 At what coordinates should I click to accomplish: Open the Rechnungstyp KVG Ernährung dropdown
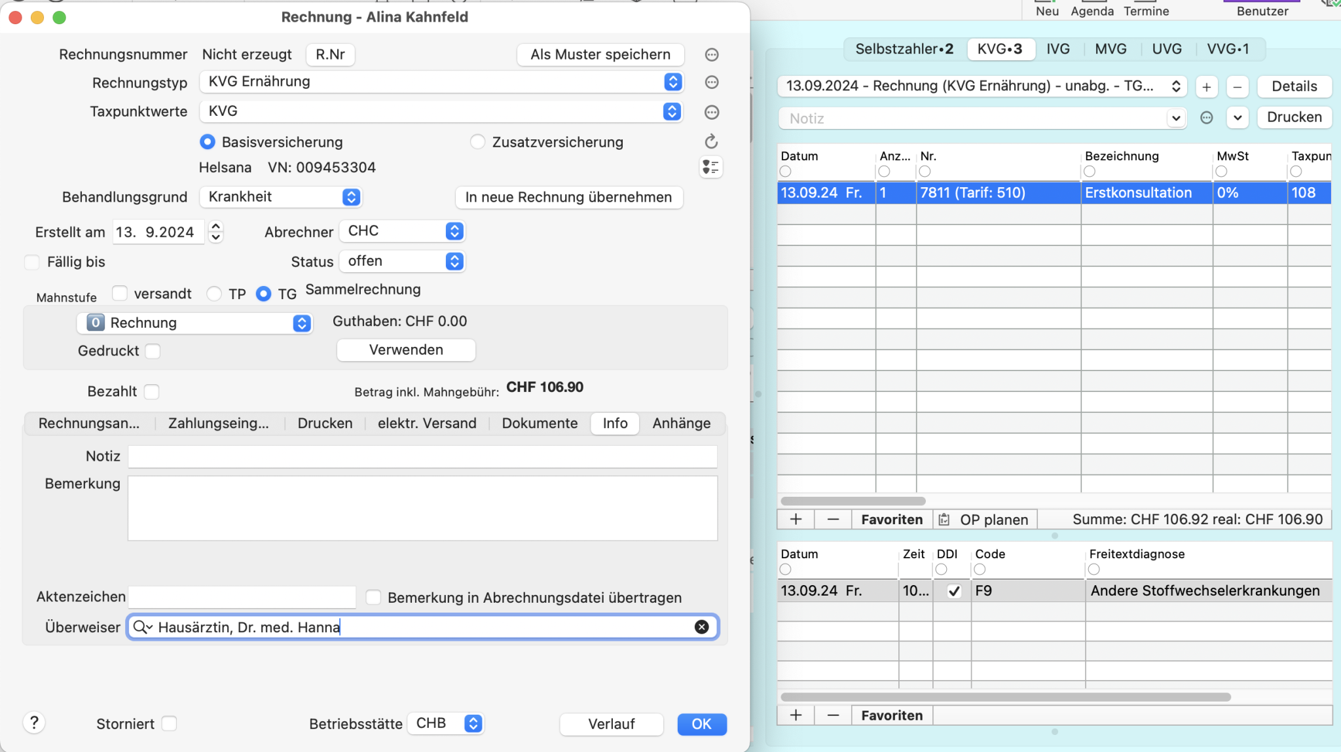(x=441, y=82)
